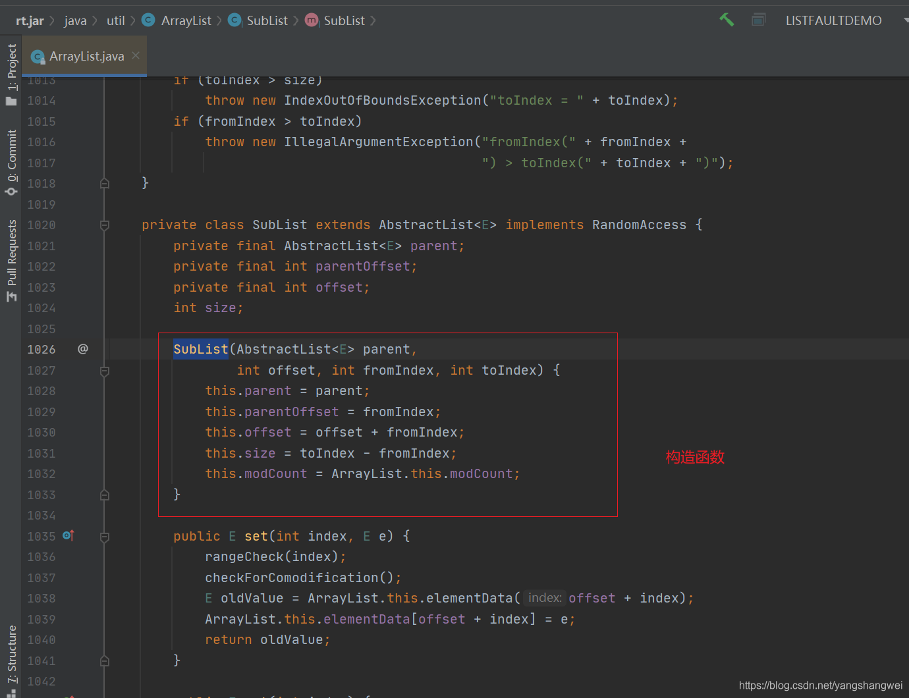Screen dimensions: 909x698
Task: Collapse the SubList constructor fold at line 1027
Action: coord(105,371)
